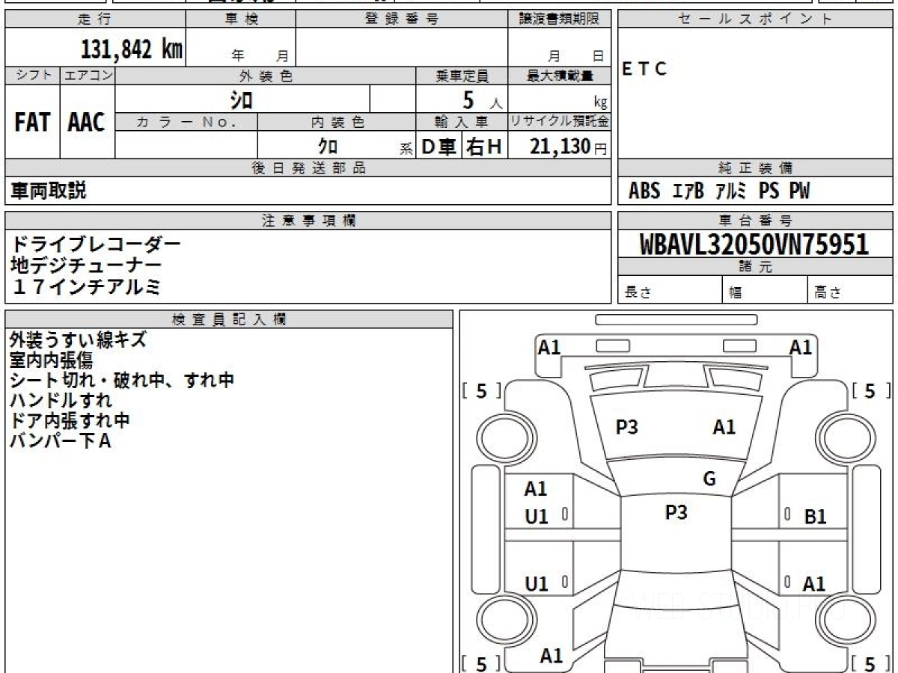The height and width of the screenshot is (673, 898).
Task: Select the 走行 column header
Action: coord(95,19)
